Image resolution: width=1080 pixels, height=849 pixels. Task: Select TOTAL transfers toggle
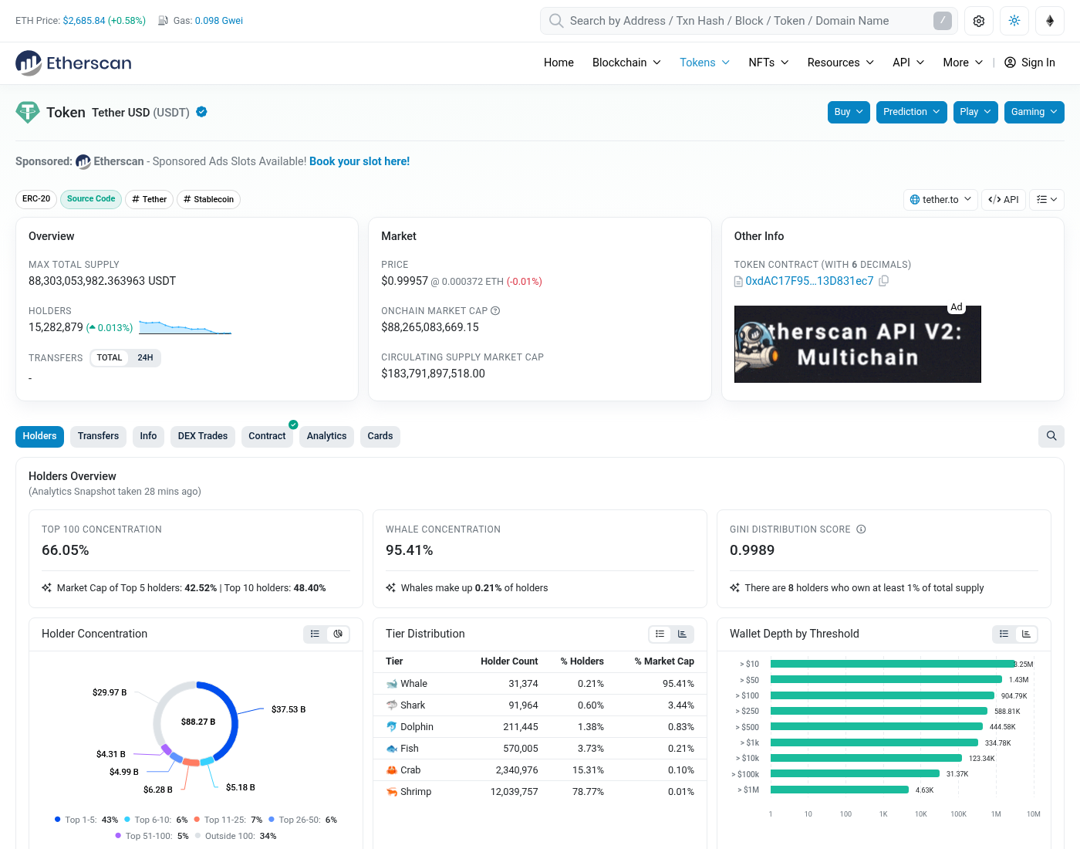pyautogui.click(x=110, y=358)
